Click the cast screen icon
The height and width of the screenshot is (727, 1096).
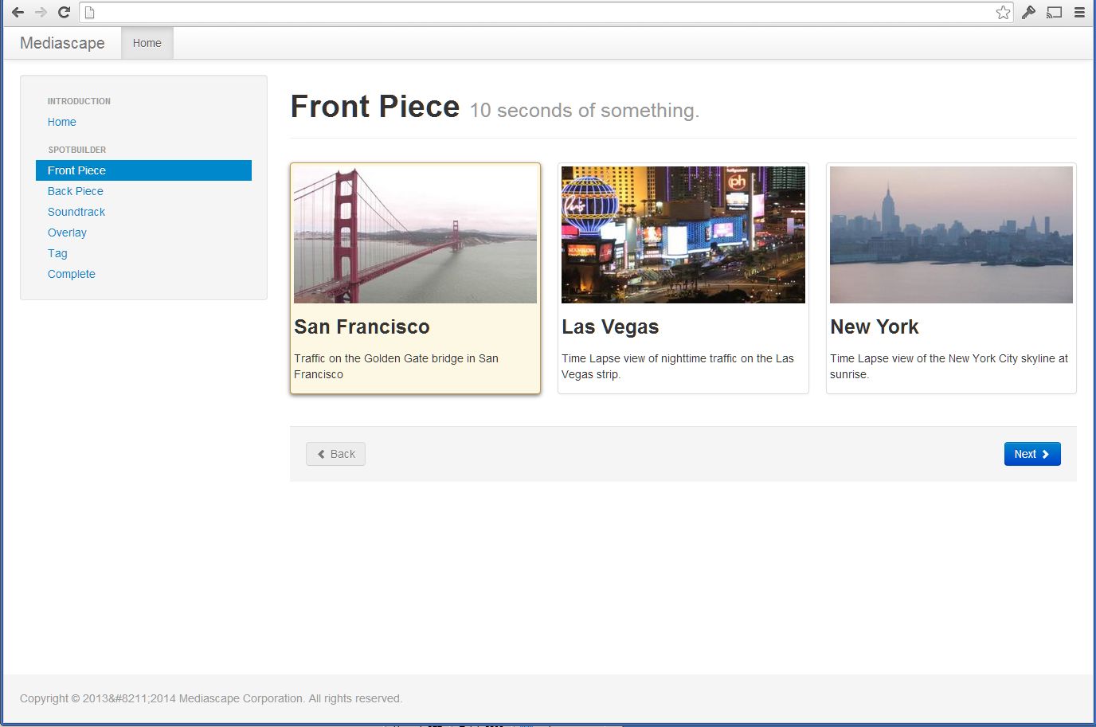click(x=1054, y=12)
